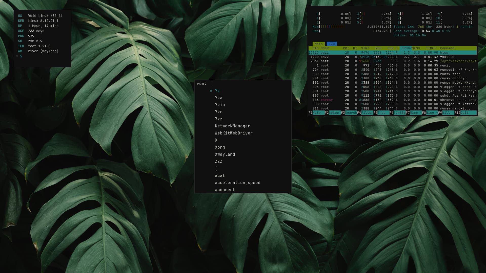Sort by MEM% column header
Viewport: 486px width, 273px height.
[x=416, y=48]
